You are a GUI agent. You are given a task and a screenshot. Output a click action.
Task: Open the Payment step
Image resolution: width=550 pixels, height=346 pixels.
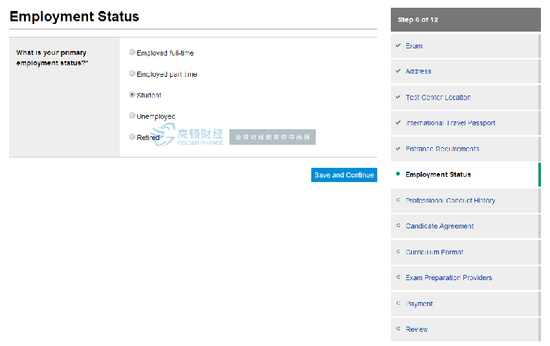pyautogui.click(x=419, y=304)
